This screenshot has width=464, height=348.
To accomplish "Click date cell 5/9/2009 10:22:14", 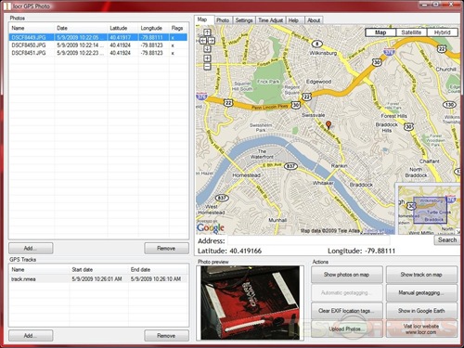I will point(81,45).
